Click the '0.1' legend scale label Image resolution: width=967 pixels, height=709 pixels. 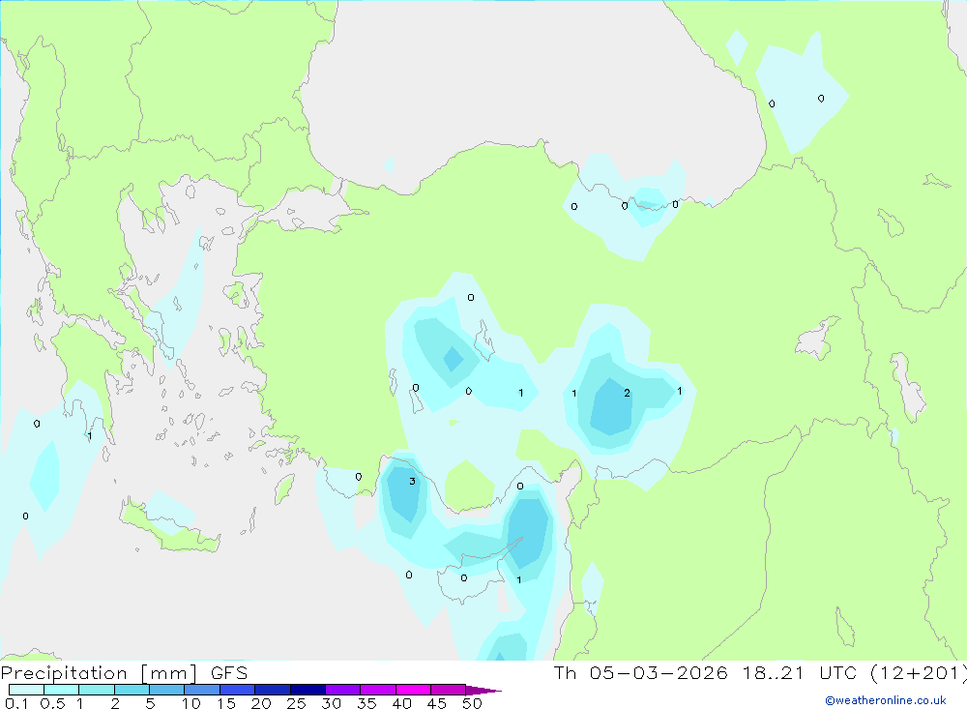(x=16, y=703)
